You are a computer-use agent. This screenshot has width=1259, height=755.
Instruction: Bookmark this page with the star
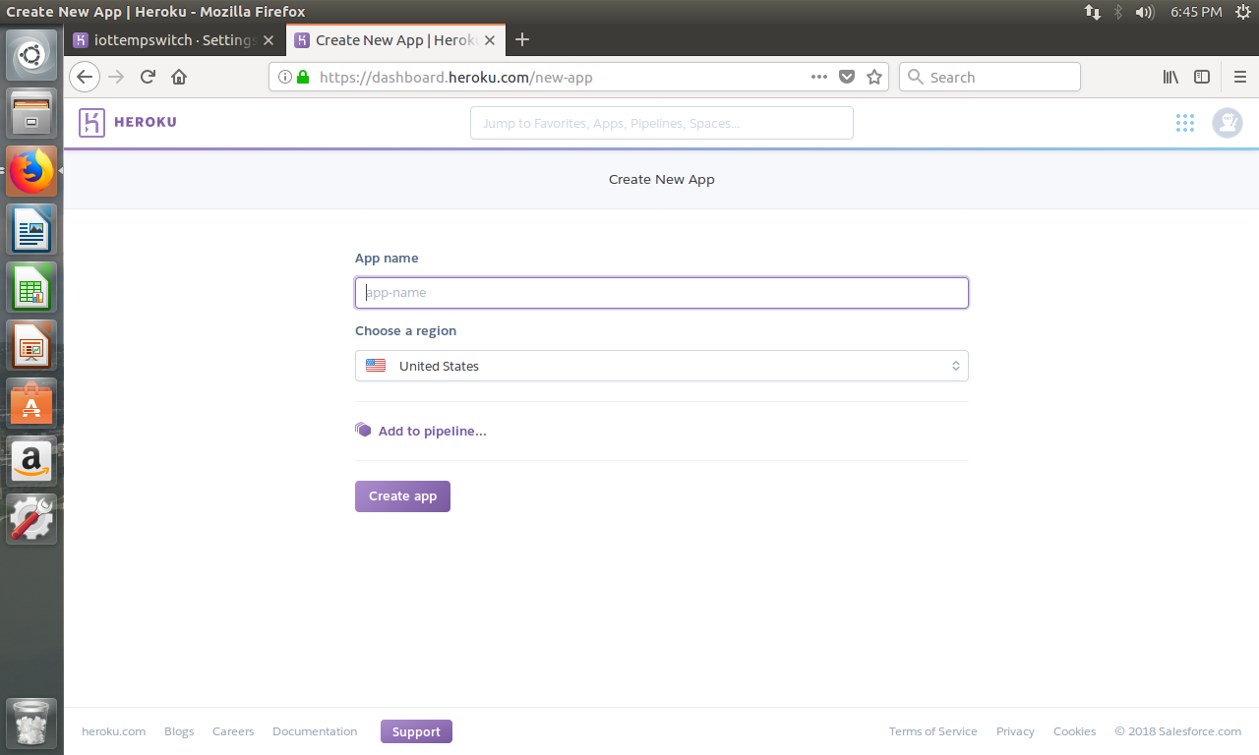pyautogui.click(x=874, y=77)
